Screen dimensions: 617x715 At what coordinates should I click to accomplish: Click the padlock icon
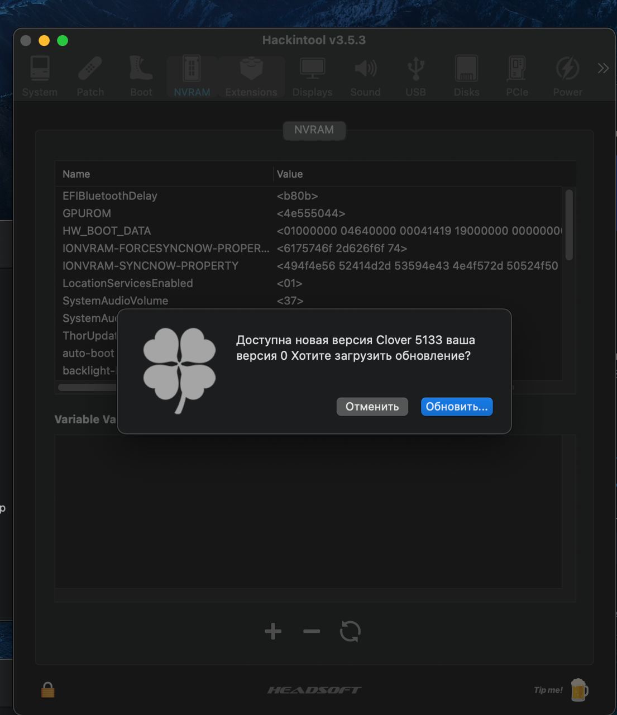click(47, 690)
